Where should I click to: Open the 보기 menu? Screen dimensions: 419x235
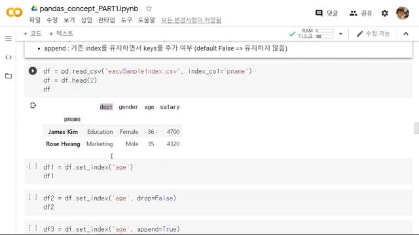pyautogui.click(x=69, y=20)
